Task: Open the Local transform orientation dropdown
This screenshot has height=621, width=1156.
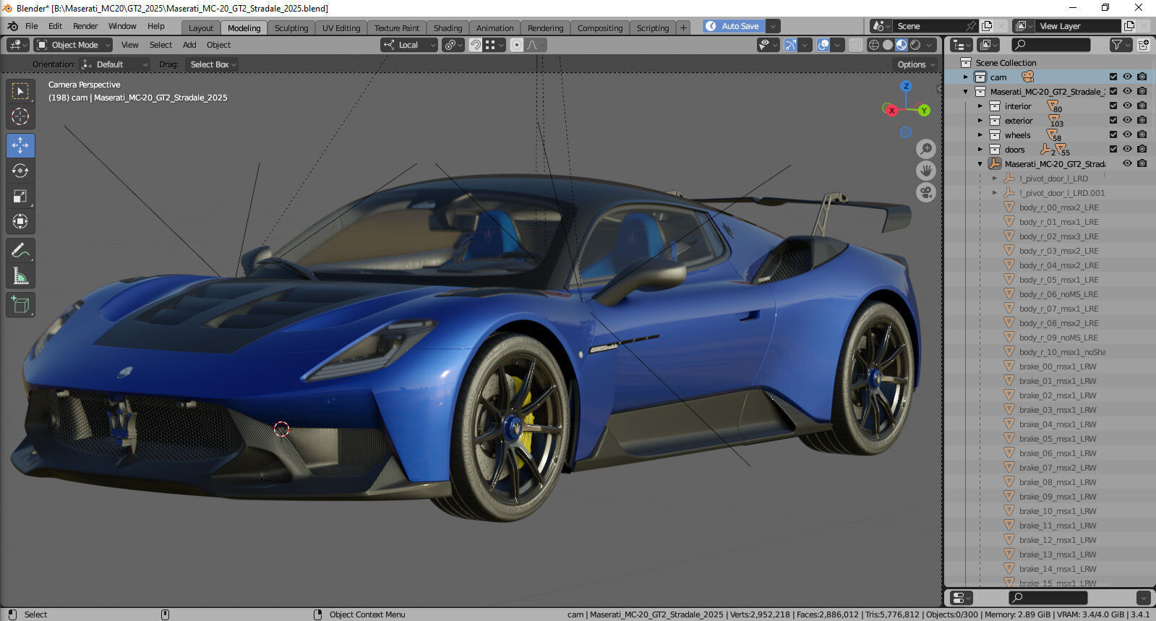Action: (409, 45)
